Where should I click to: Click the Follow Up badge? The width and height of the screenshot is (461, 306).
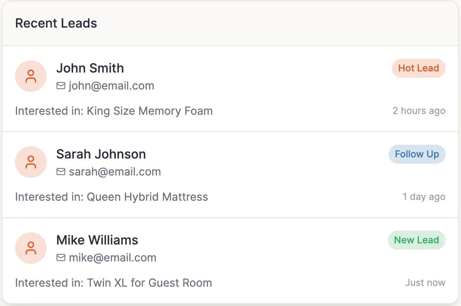click(417, 154)
